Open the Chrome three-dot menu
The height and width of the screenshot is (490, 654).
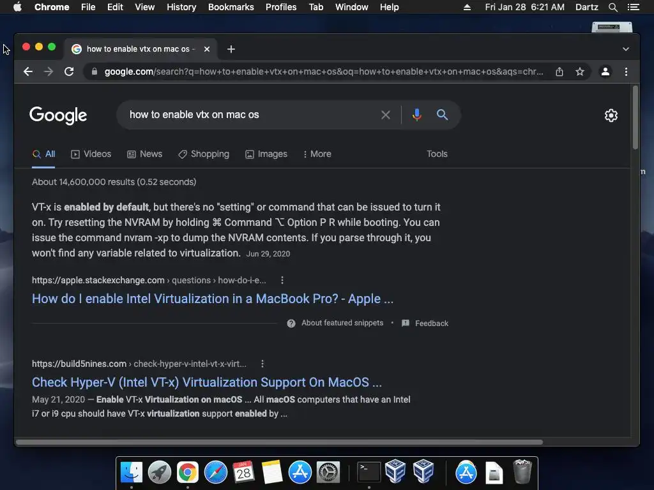pyautogui.click(x=626, y=71)
